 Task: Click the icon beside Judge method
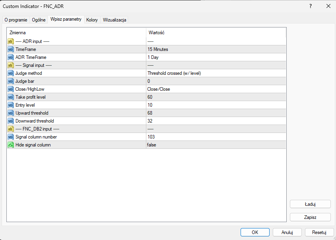pyautogui.click(x=11, y=73)
